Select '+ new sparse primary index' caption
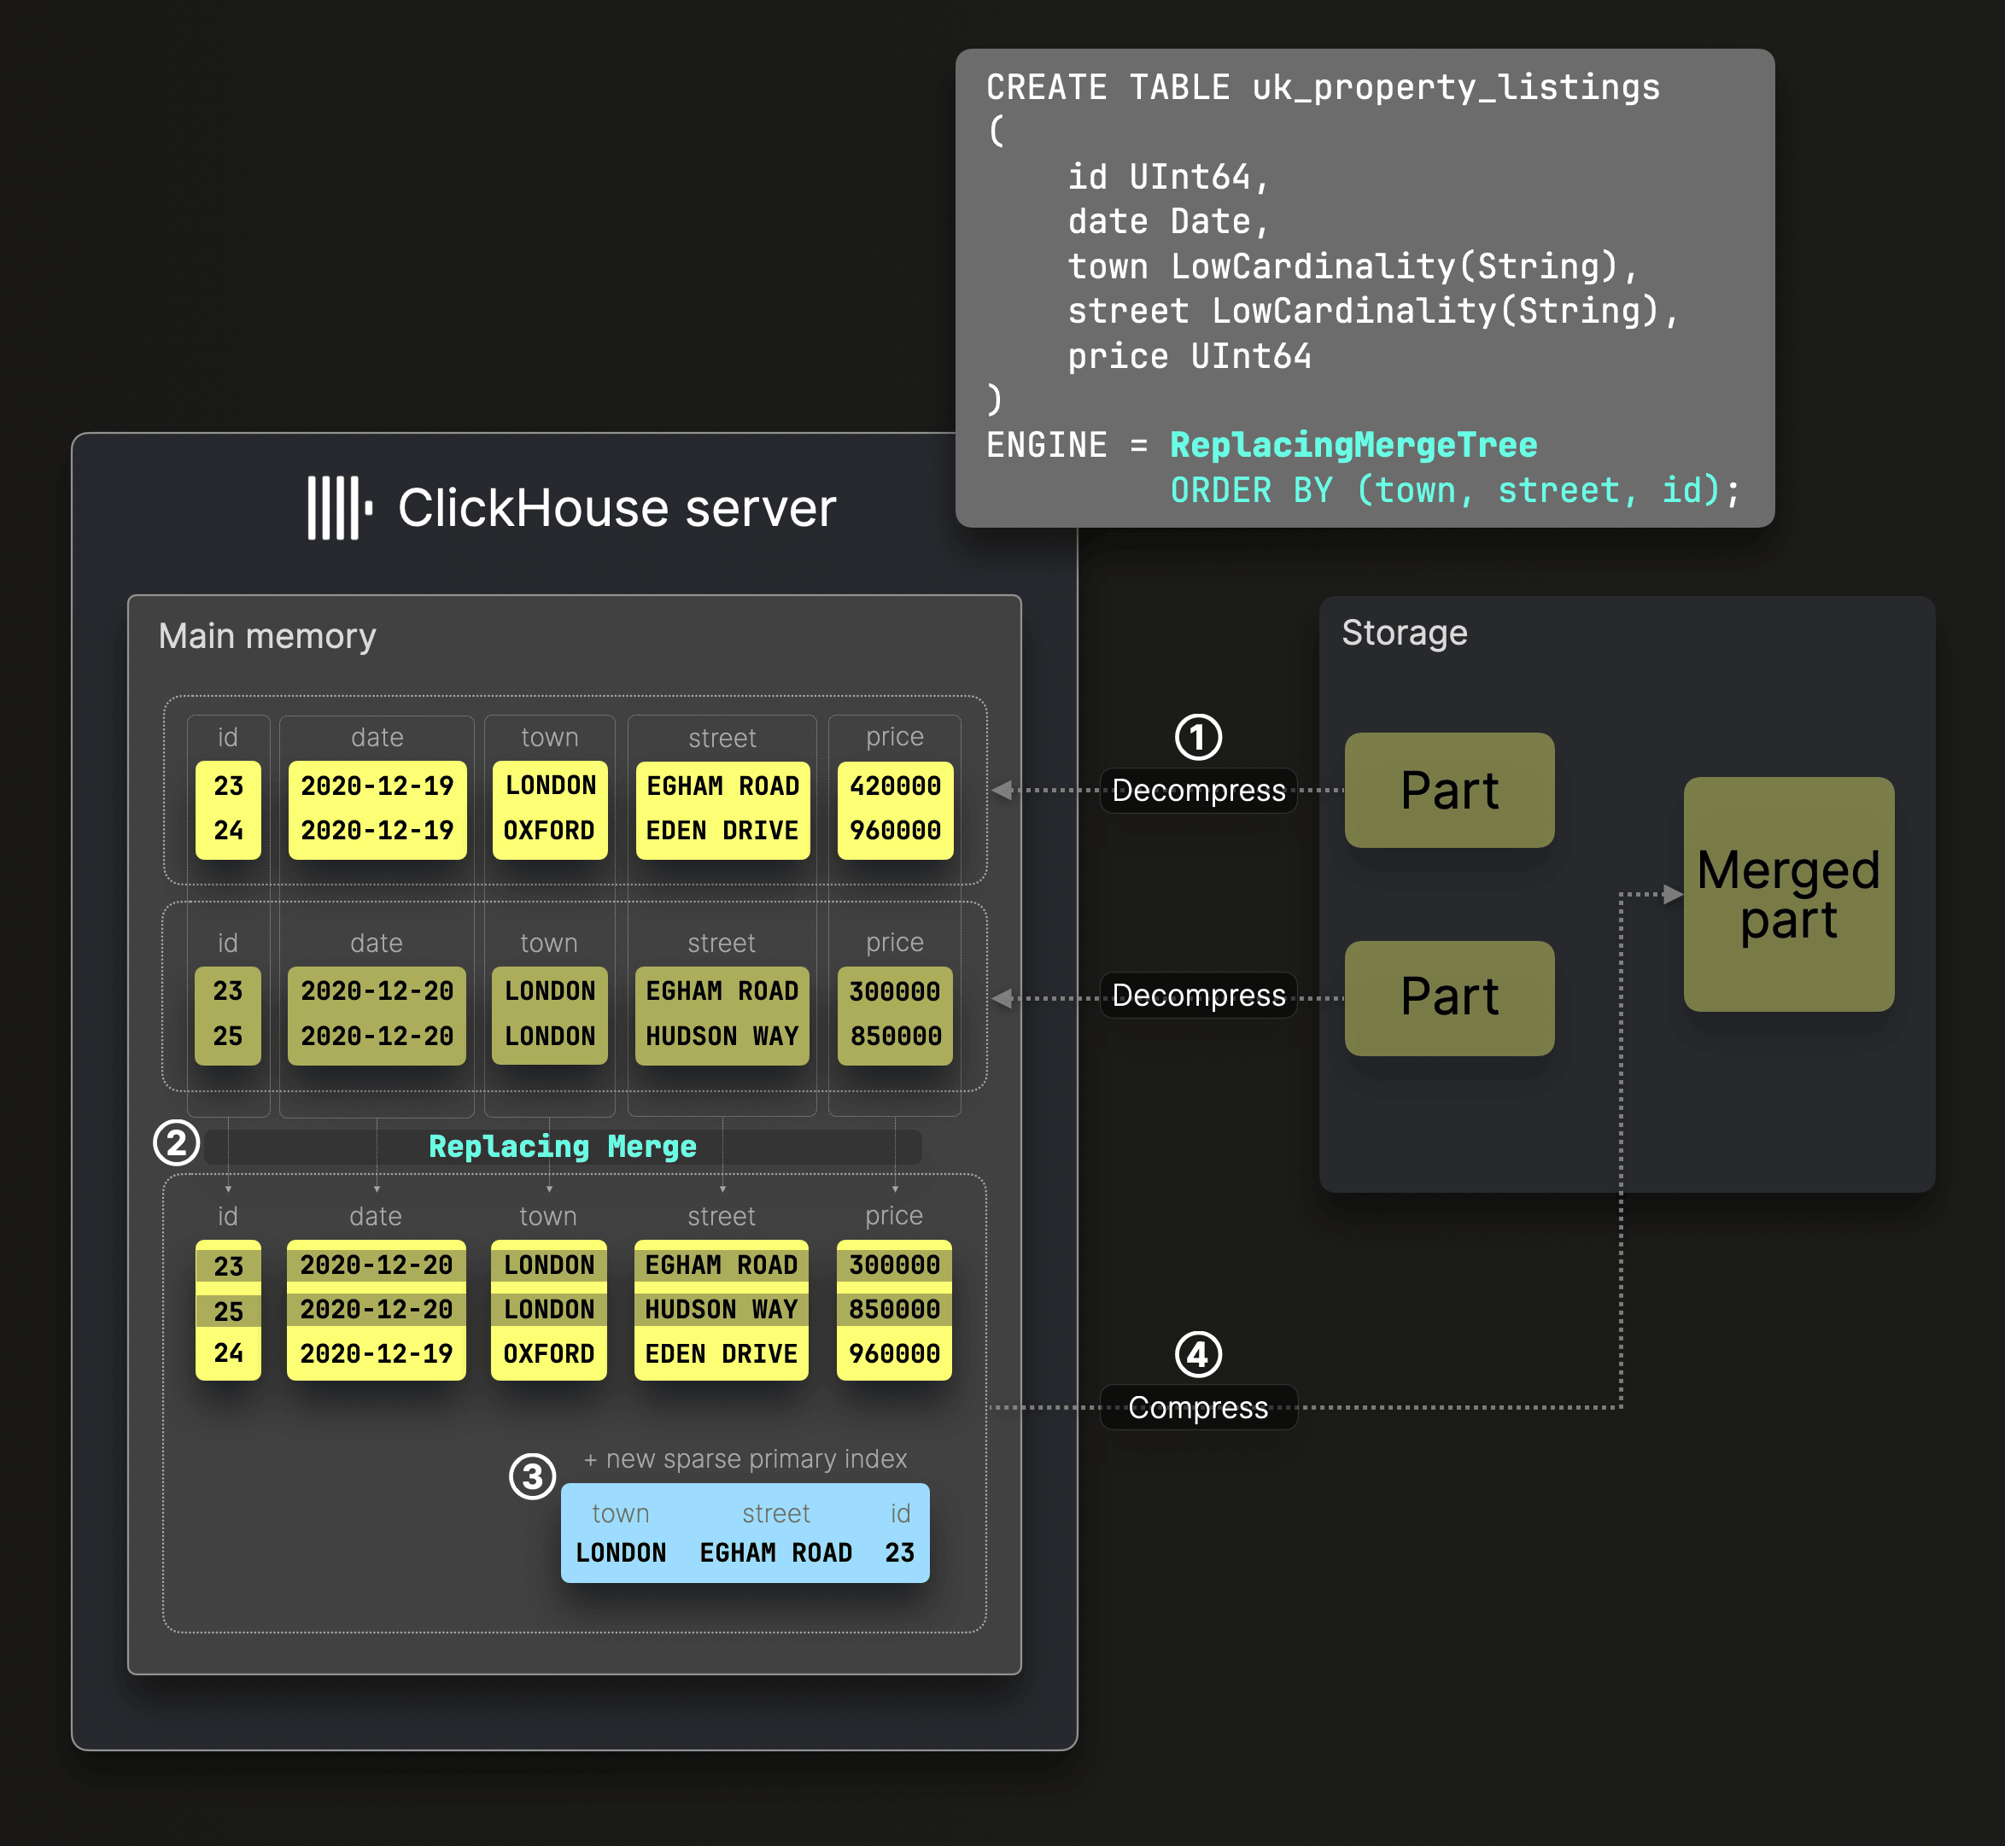 (745, 1458)
